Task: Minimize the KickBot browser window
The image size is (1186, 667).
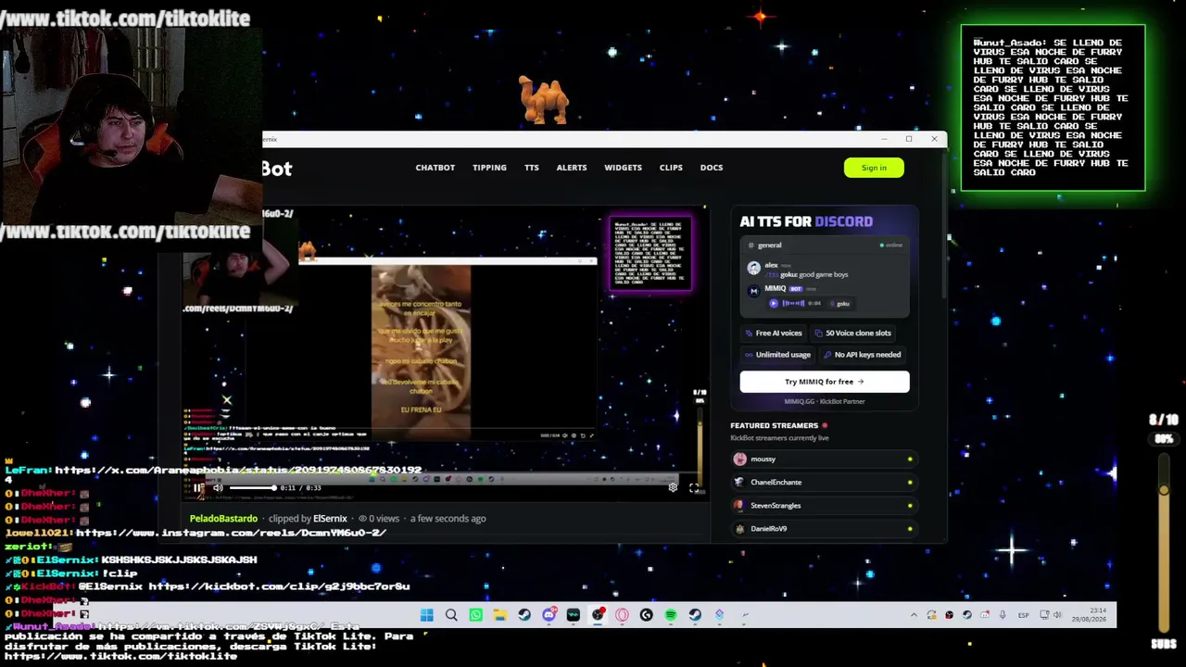Action: (x=884, y=139)
